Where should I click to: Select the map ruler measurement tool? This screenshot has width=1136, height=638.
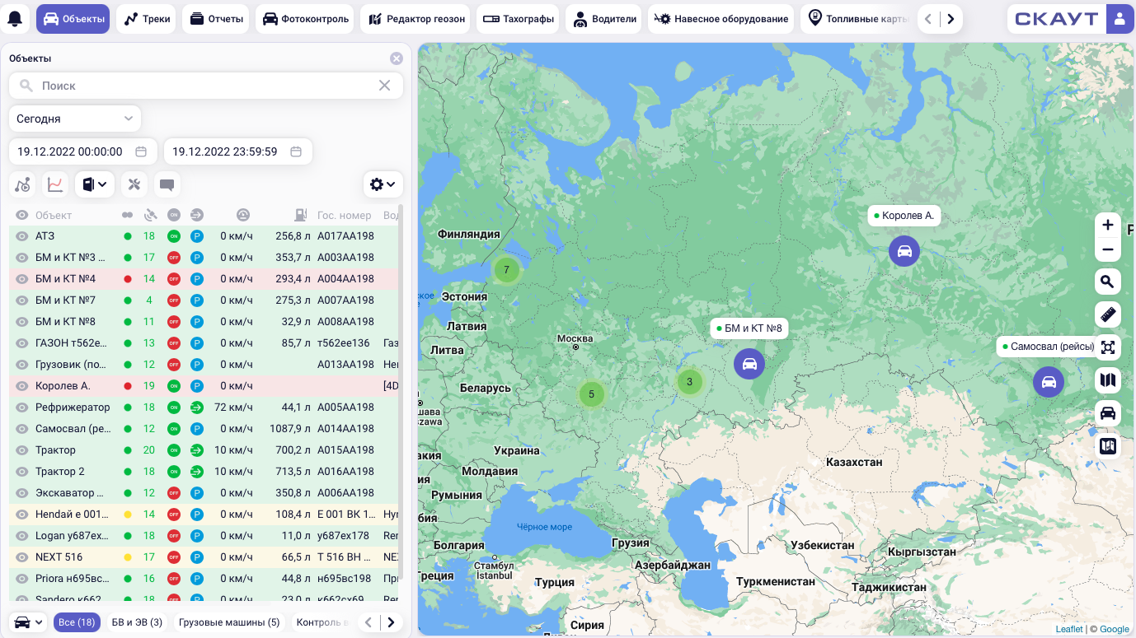click(x=1107, y=314)
